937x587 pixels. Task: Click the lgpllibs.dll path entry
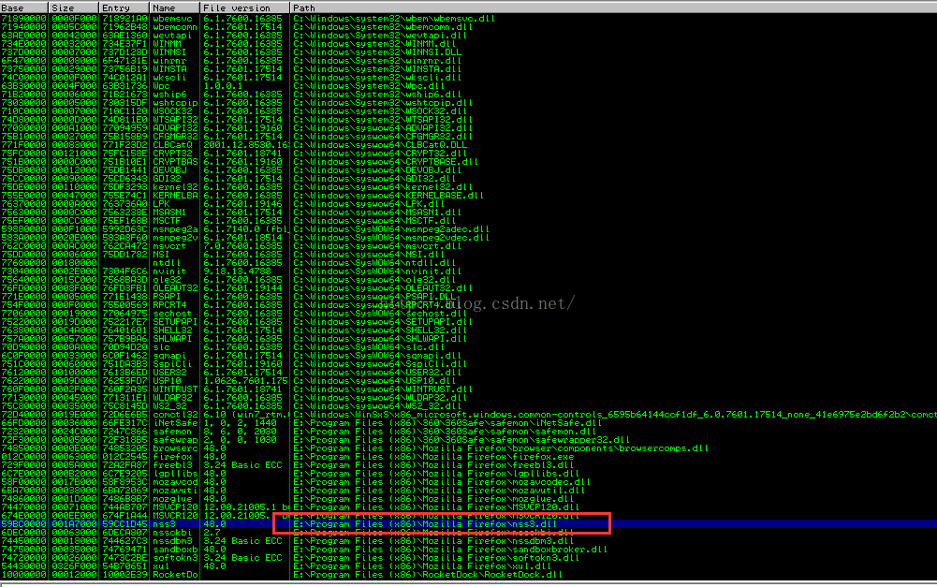pos(436,474)
